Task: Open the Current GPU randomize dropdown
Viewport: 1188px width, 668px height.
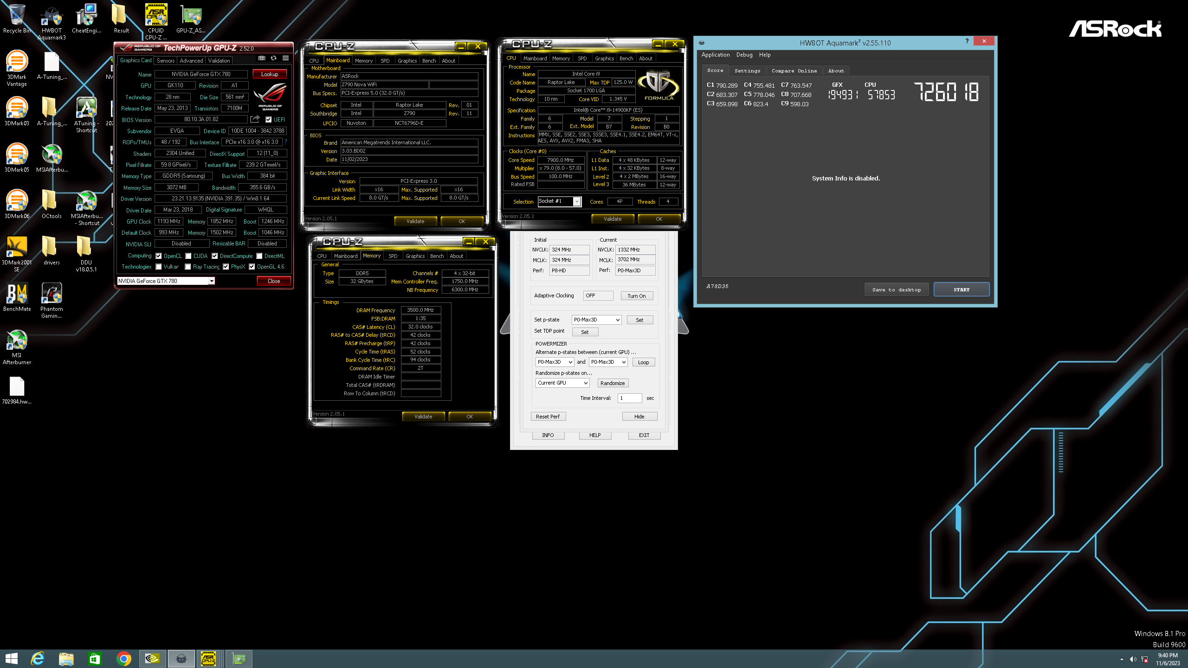Action: click(x=562, y=383)
